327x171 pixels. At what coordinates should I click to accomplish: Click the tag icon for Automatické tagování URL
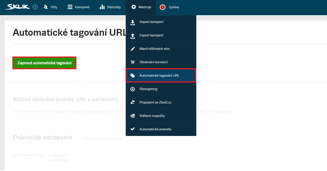click(133, 76)
